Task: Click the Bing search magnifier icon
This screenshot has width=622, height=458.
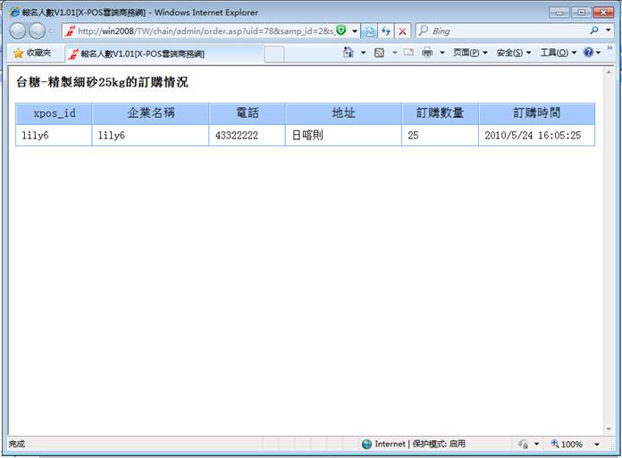Action: click(x=595, y=30)
